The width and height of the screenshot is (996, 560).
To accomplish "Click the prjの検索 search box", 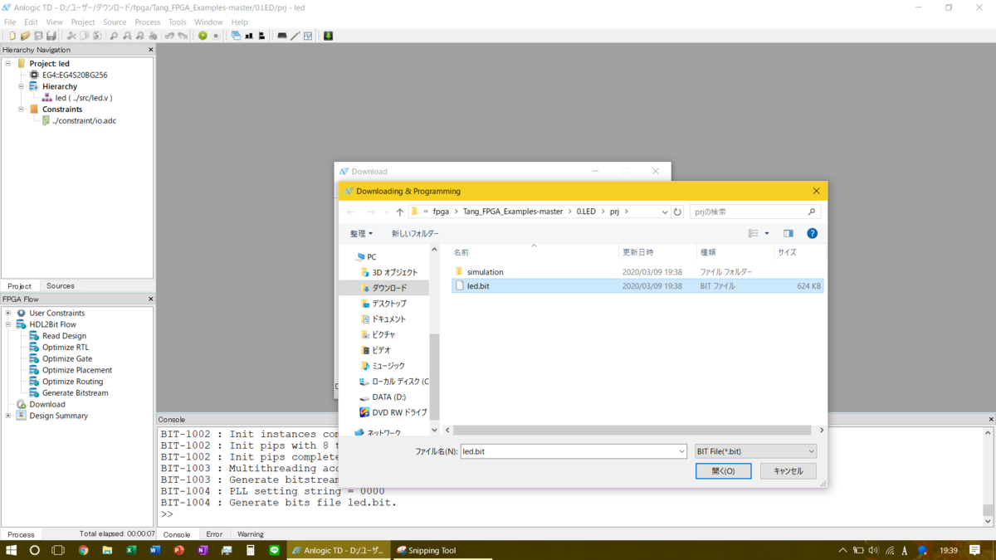I will 754,212.
